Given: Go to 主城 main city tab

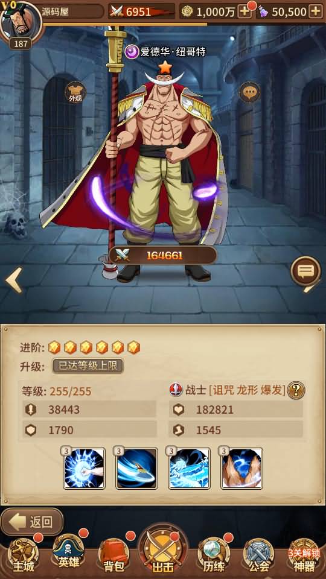Looking at the screenshot, I should (24, 556).
